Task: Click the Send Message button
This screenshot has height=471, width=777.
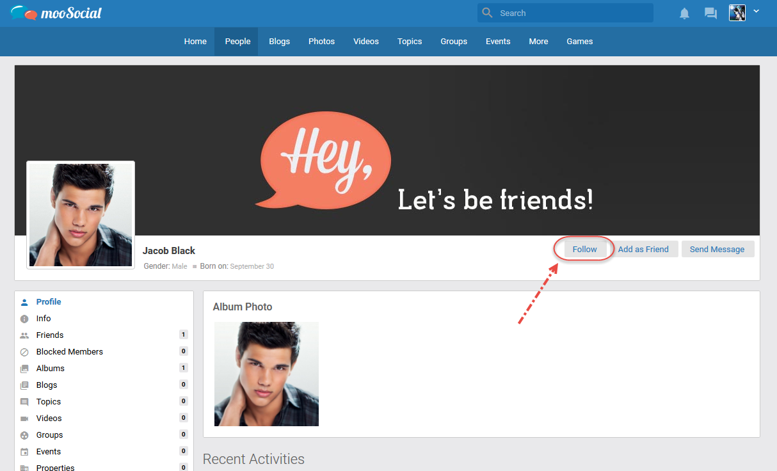Action: (x=717, y=250)
